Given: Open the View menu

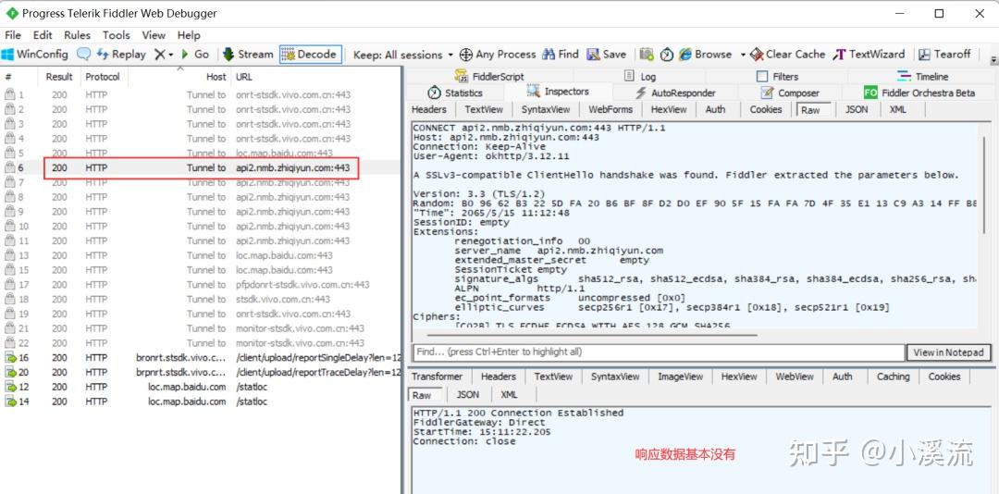Looking at the screenshot, I should 154,35.
